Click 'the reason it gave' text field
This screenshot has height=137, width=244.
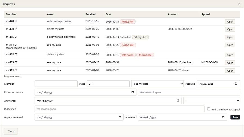(189, 92)
